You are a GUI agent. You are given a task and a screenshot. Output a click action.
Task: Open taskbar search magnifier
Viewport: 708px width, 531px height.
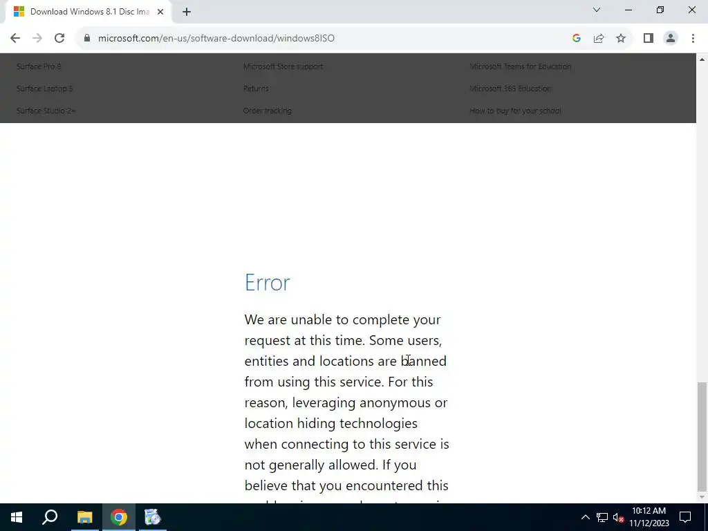click(x=50, y=517)
